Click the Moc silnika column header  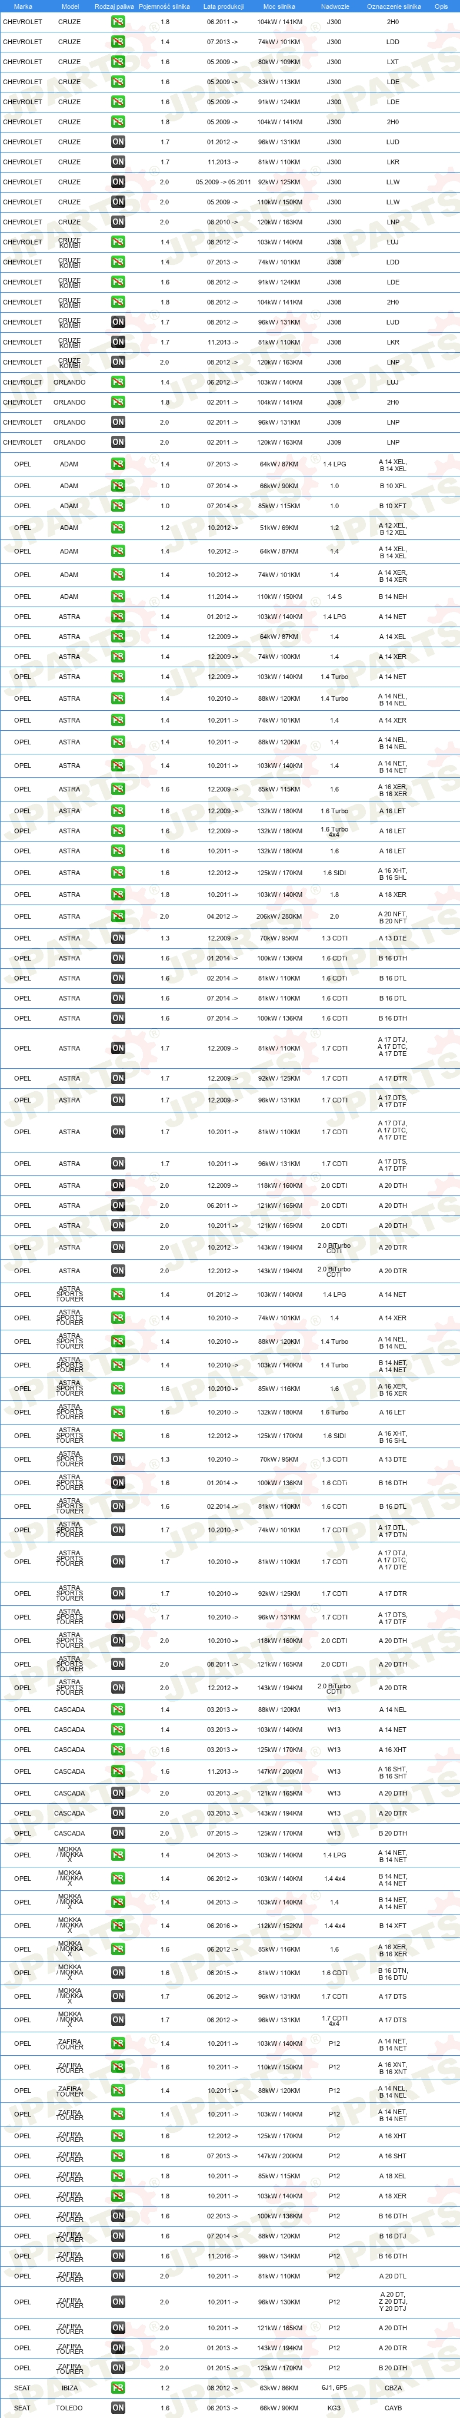coord(279,6)
